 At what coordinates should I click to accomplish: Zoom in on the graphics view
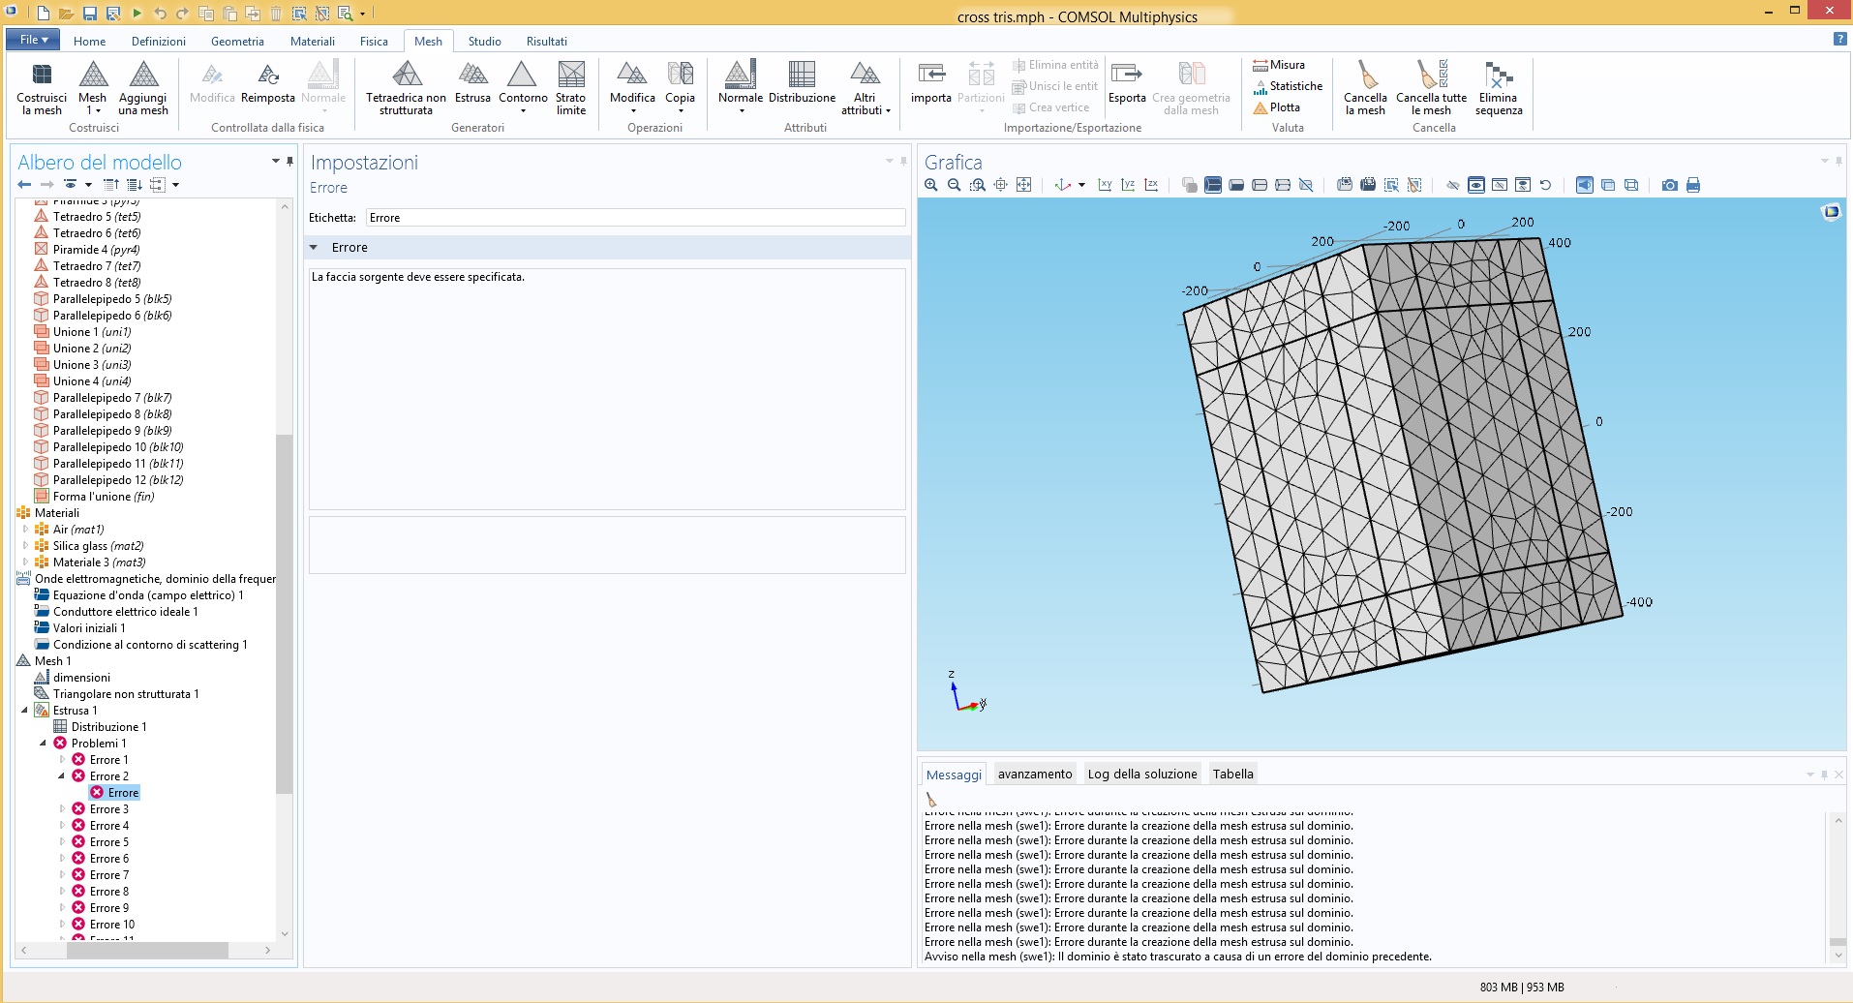pyautogui.click(x=931, y=185)
